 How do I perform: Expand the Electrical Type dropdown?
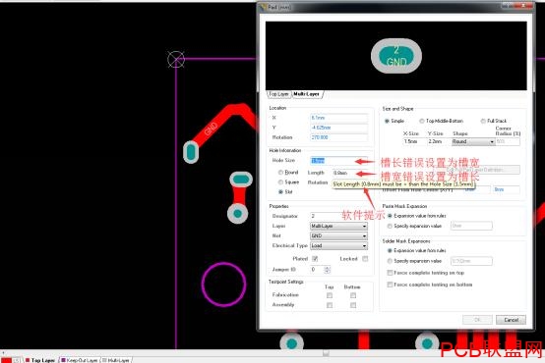point(338,245)
